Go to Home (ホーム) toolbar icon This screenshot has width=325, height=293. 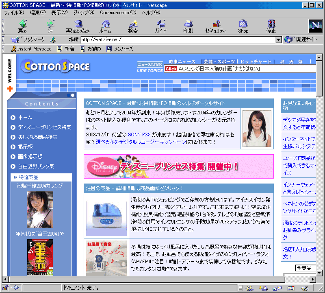coord(105,26)
